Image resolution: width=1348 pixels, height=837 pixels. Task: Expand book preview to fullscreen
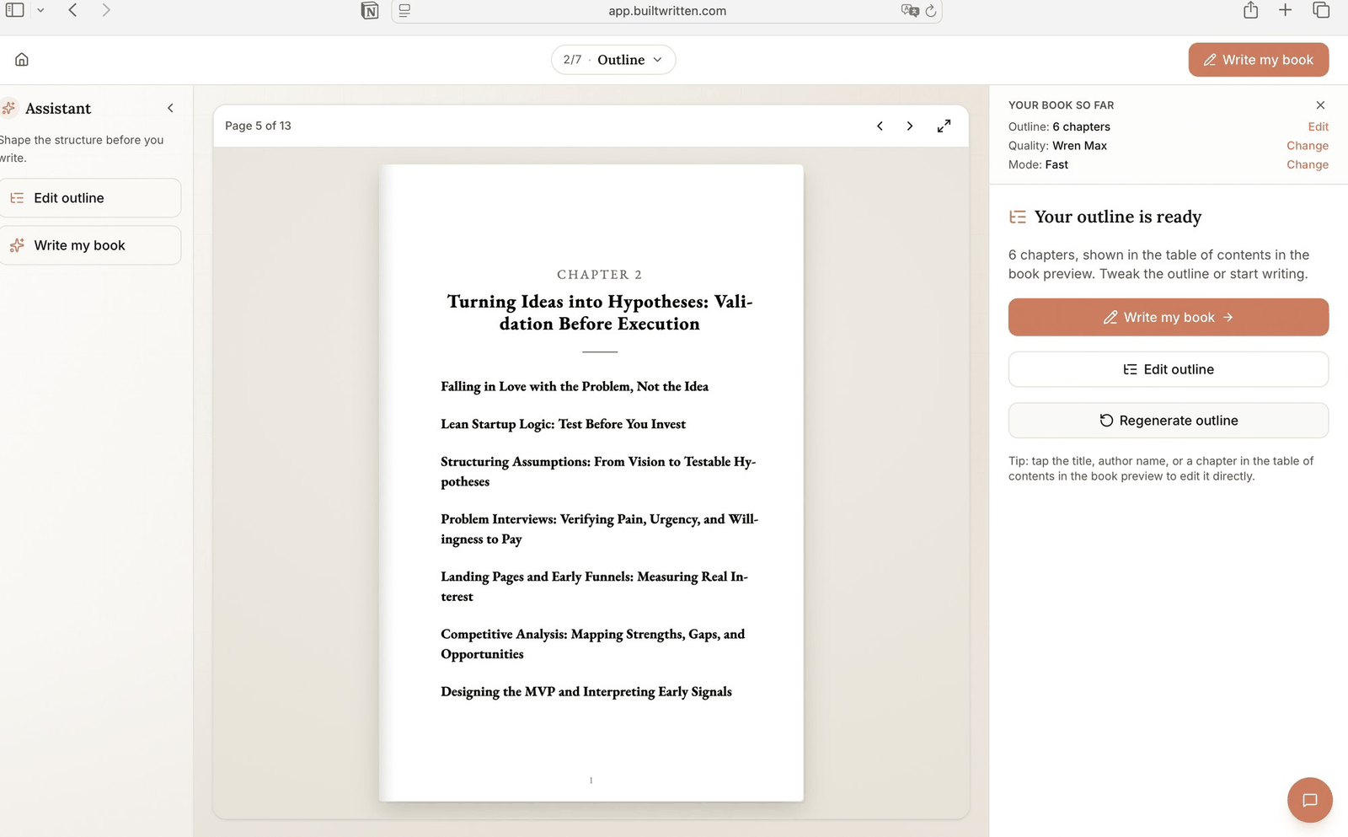944,126
